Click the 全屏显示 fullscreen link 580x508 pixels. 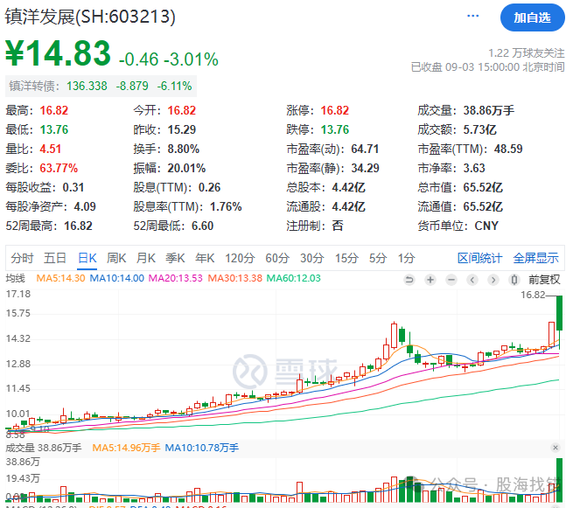(x=535, y=258)
